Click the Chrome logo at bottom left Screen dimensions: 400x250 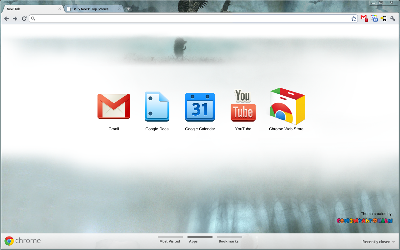pyautogui.click(x=22, y=241)
